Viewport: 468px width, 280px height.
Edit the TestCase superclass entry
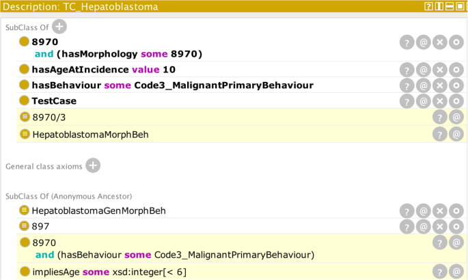pyautogui.click(x=456, y=101)
